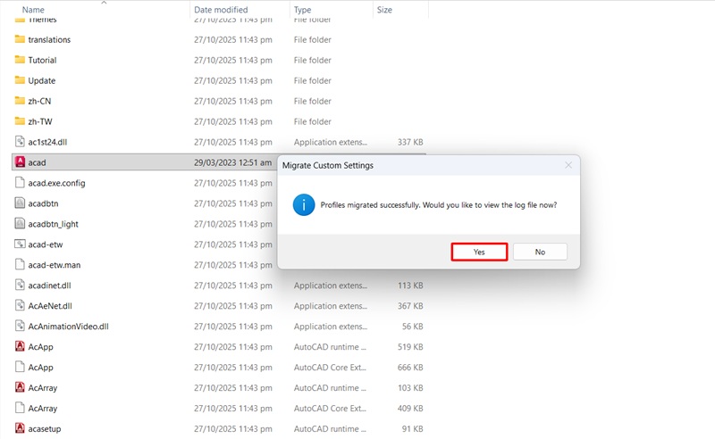Select the AcArray file with red icon

pos(21,388)
